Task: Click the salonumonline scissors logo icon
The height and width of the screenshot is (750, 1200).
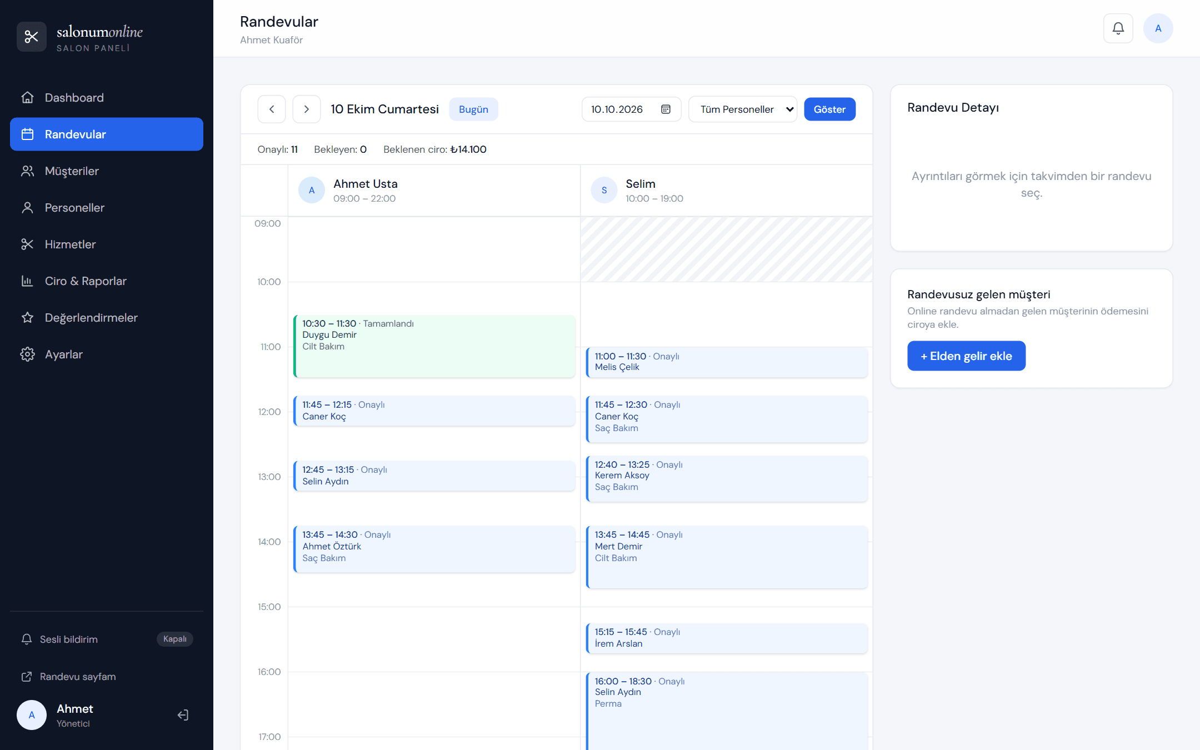Action: pyautogui.click(x=32, y=37)
